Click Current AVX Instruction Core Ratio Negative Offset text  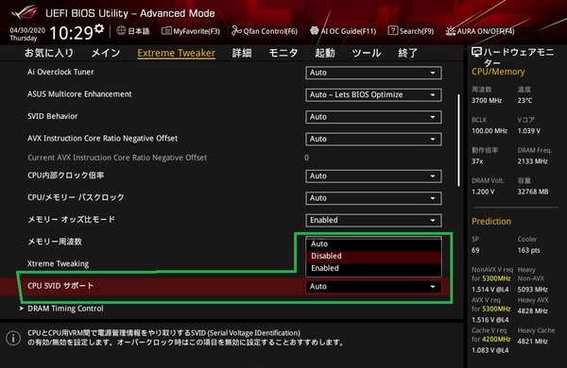117,158
